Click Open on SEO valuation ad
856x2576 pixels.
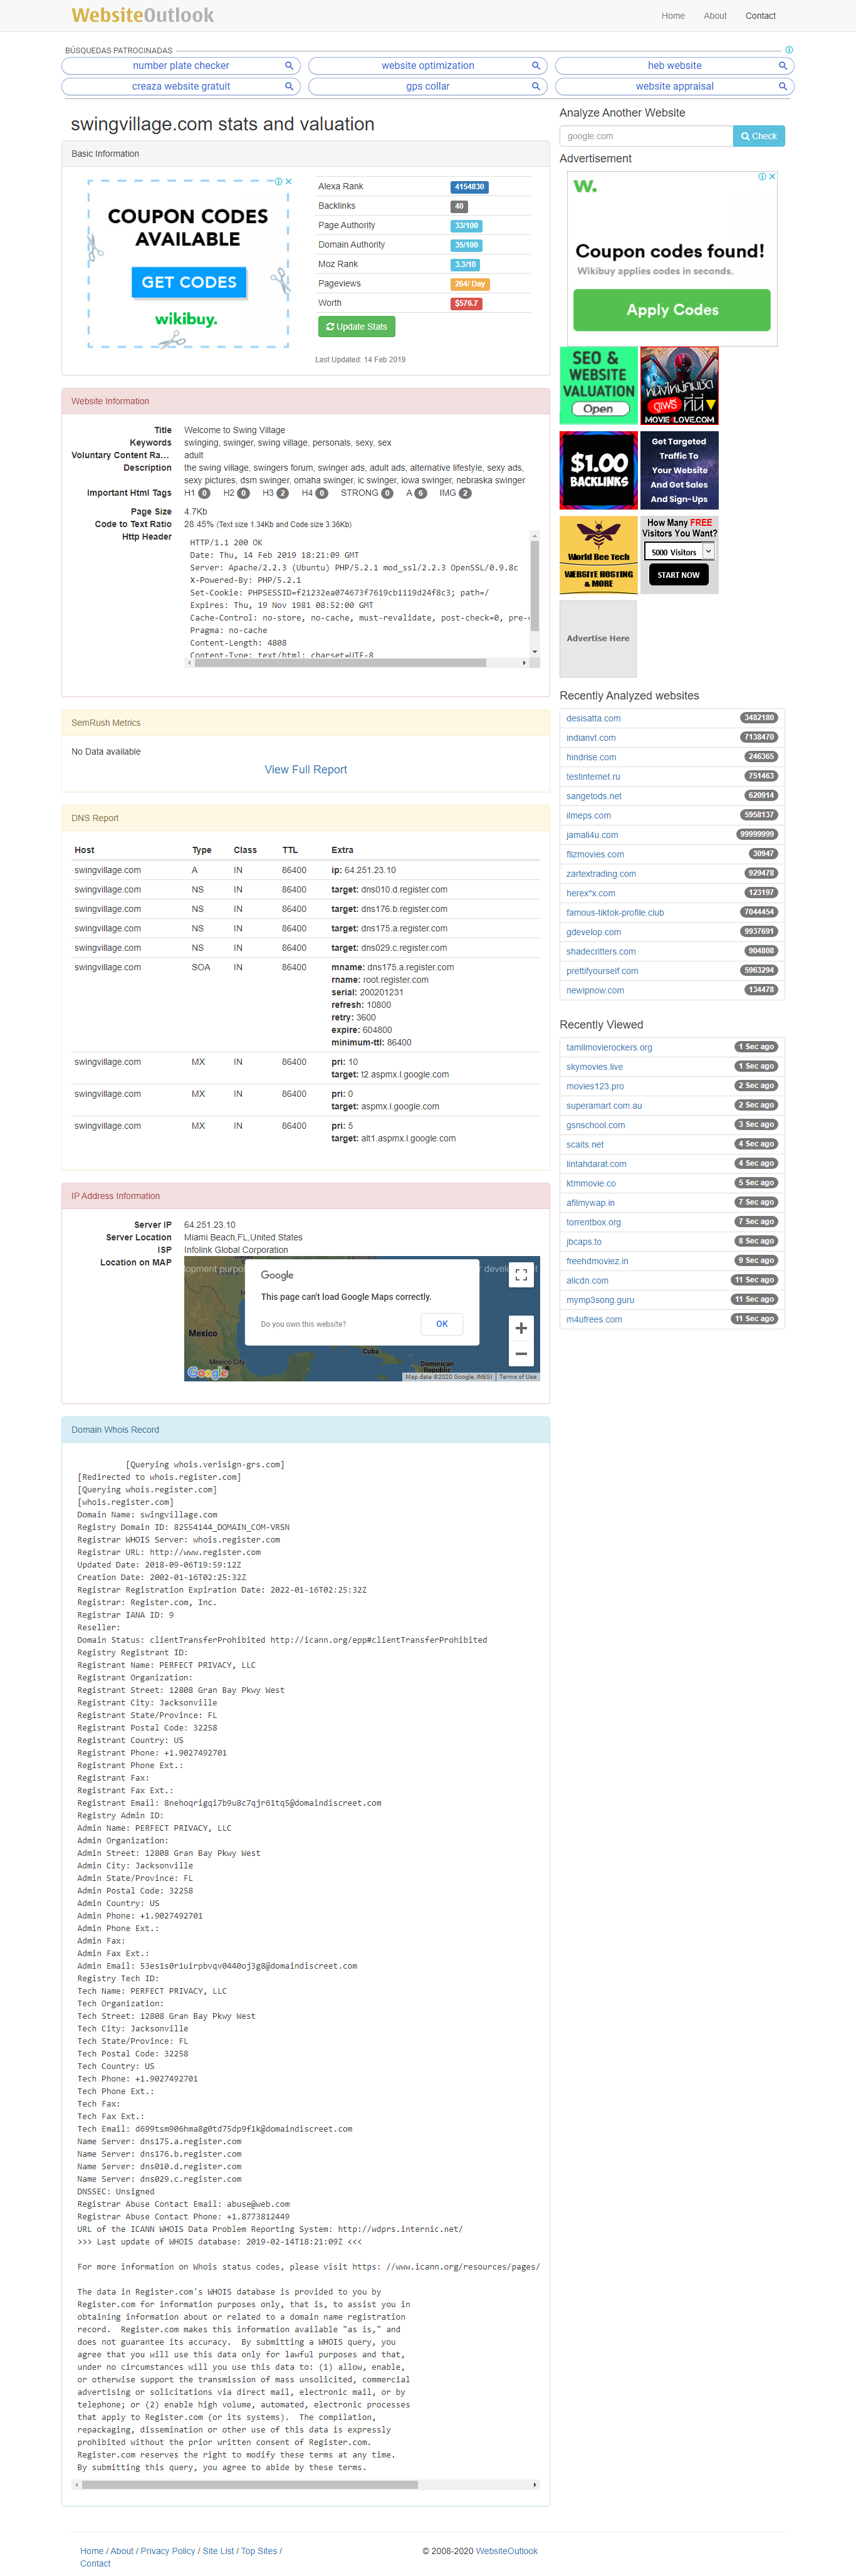pos(598,408)
